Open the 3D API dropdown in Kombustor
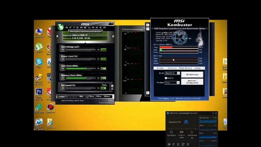This screenshot has width=261, height=147. point(172,73)
